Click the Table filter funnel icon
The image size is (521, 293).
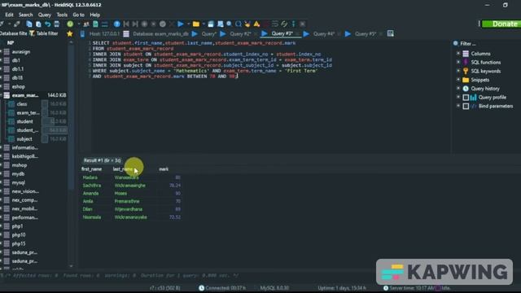(x=32, y=33)
